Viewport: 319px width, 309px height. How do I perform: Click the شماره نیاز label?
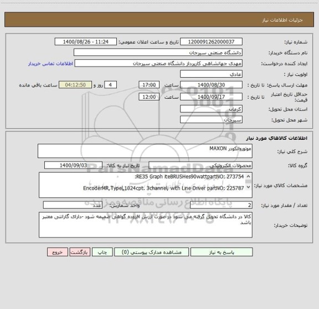point(296,42)
